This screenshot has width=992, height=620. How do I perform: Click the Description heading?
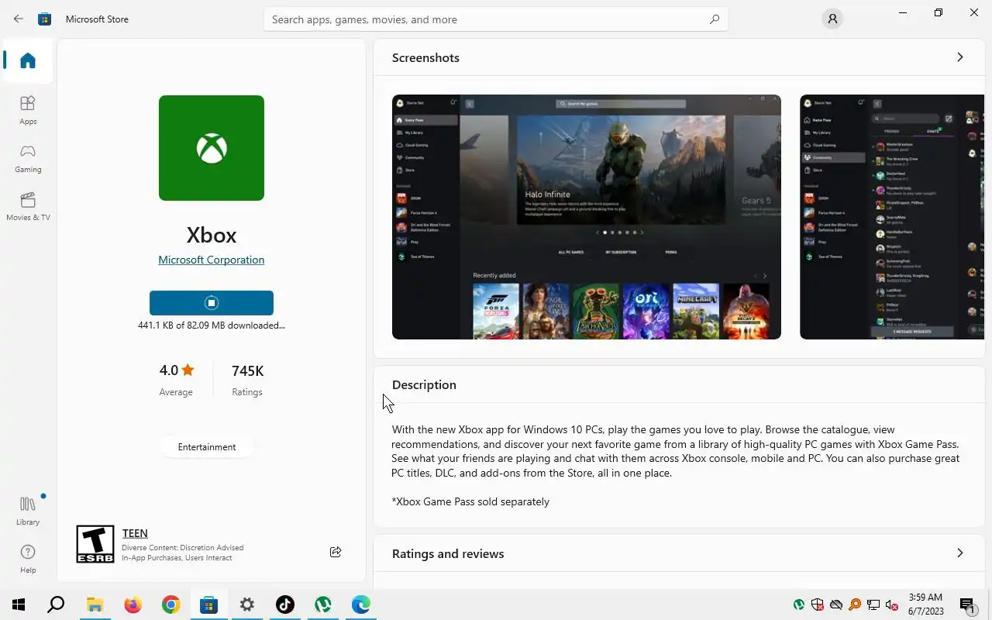pyautogui.click(x=424, y=384)
